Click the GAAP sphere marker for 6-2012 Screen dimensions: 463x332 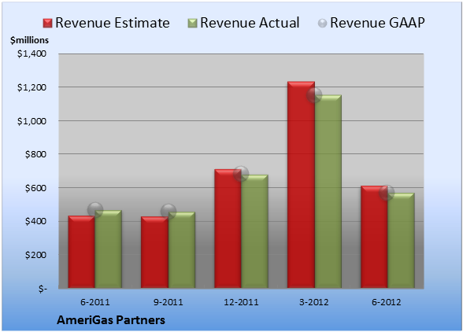pyautogui.click(x=387, y=193)
